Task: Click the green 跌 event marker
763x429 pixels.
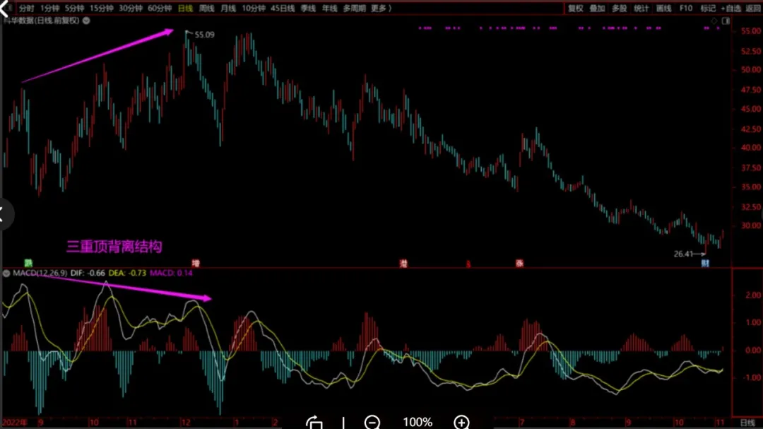Action: [28, 264]
